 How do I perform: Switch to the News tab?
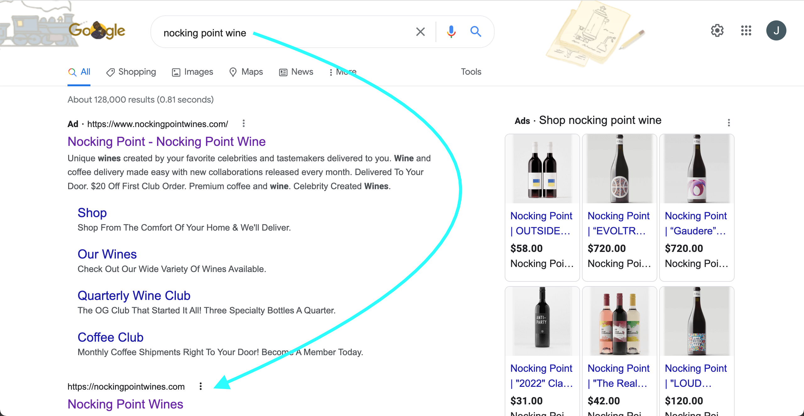tap(296, 72)
